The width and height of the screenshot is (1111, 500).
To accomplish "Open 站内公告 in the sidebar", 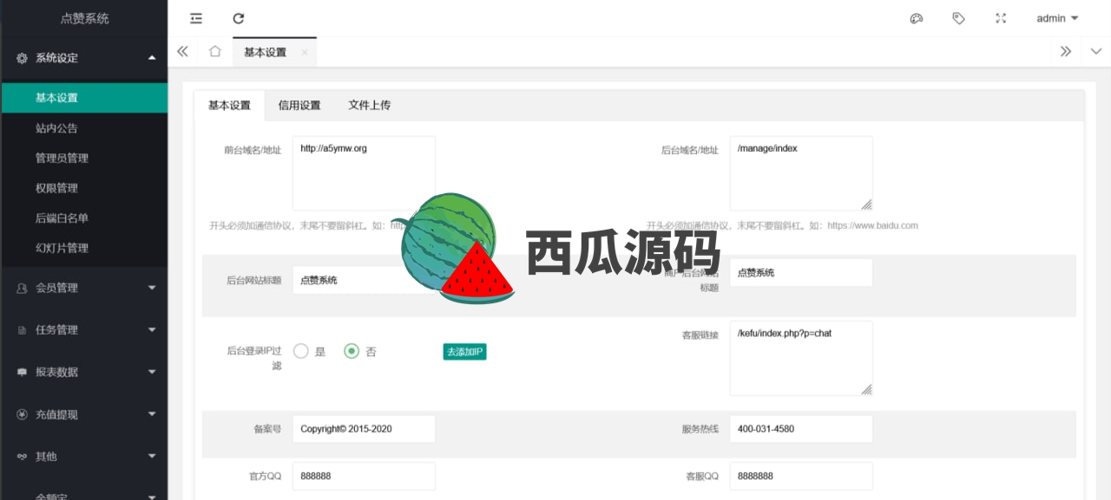I will point(83,128).
